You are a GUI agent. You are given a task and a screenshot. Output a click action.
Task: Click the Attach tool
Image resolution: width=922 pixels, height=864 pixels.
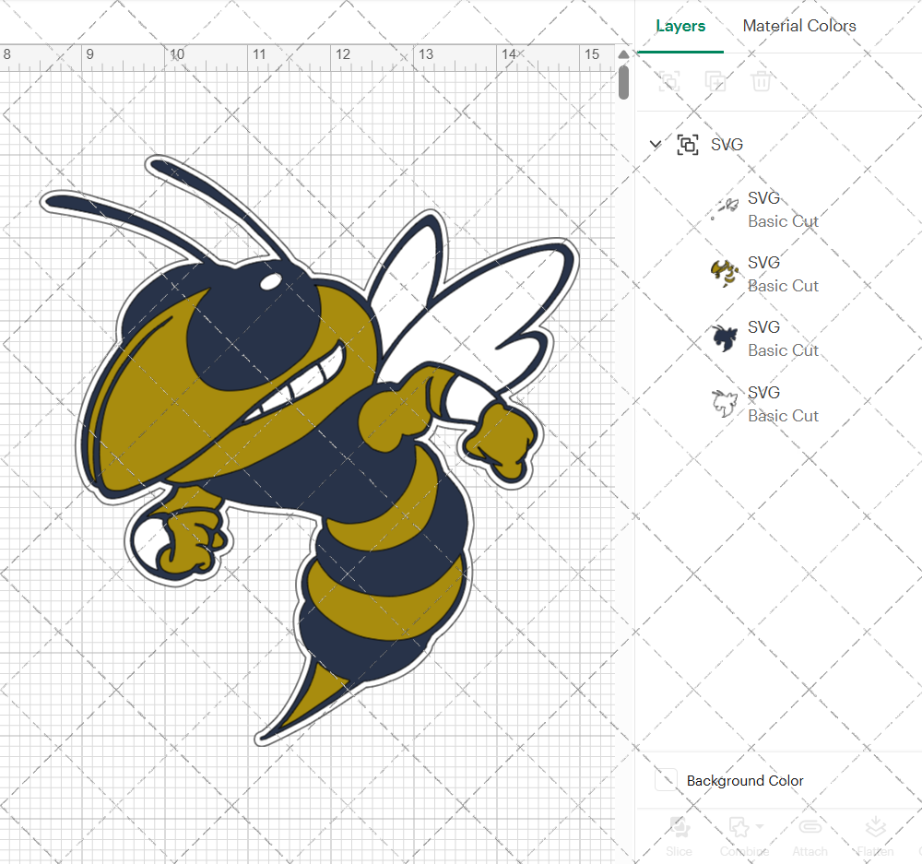pyautogui.click(x=810, y=835)
